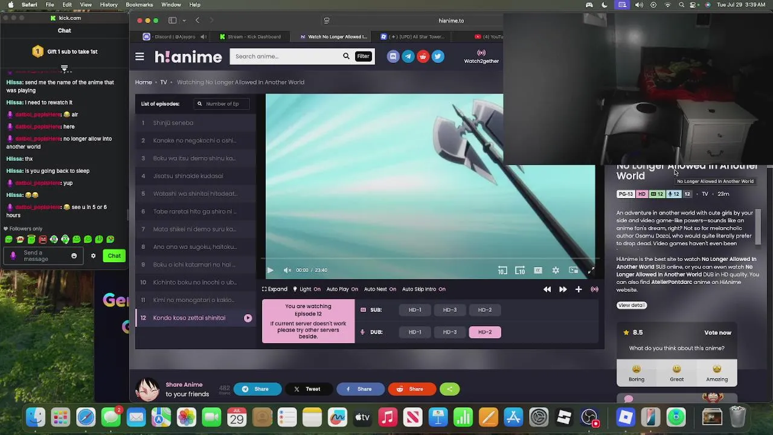This screenshot has width=773, height=435.
Task: Go to the next episode
Action: (x=563, y=289)
